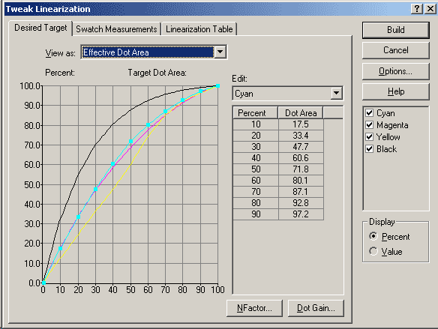Image resolution: width=438 pixels, height=329 pixels.
Task: Open the Dot Gain settings button
Action: click(316, 308)
